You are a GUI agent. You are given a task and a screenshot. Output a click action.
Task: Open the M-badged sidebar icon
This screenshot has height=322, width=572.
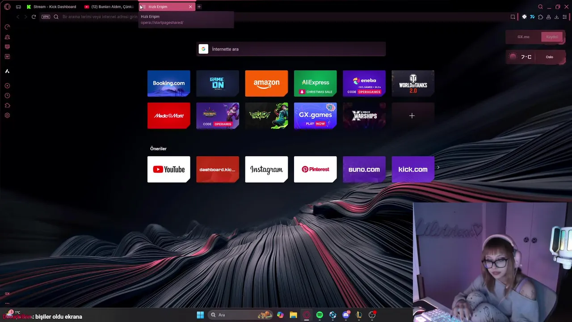7,56
